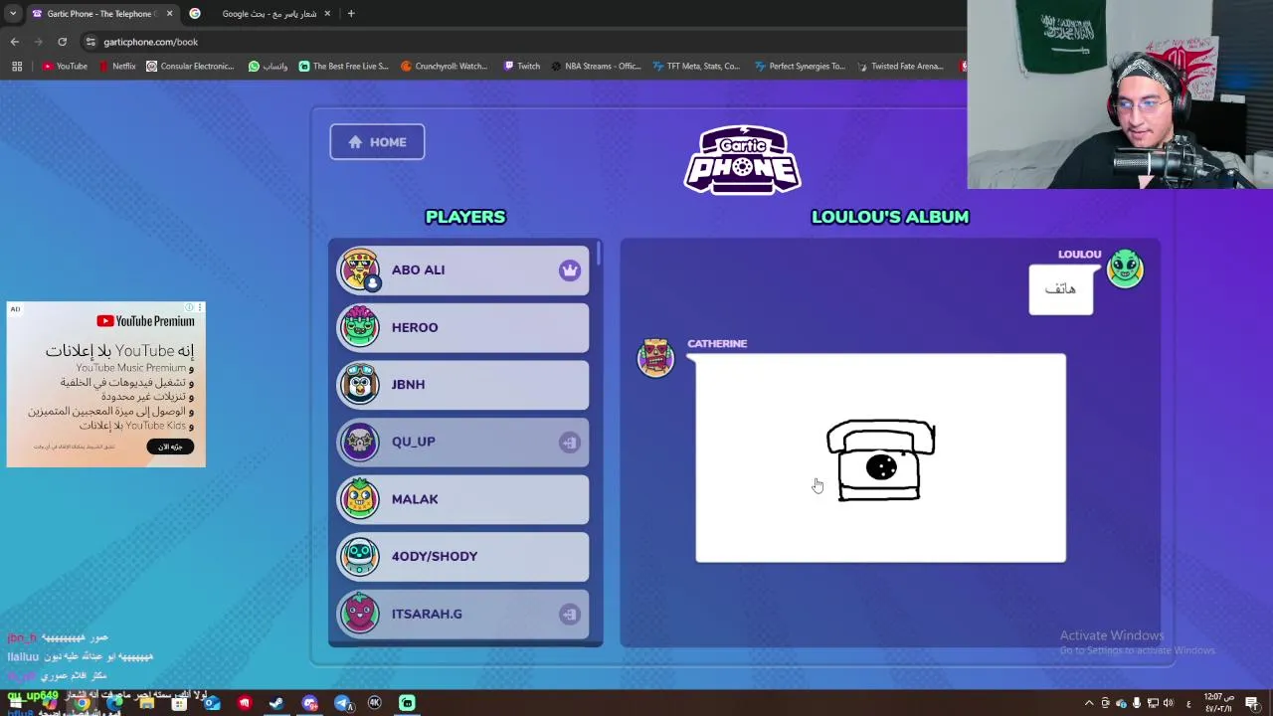
Task: Click the exit icon on QU_UP row
Action: click(569, 443)
